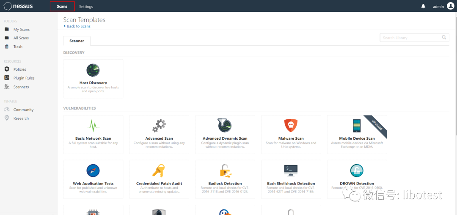Screen dimensions: 457x215
Task: Select the DROWN Detection title
Action: point(357,184)
